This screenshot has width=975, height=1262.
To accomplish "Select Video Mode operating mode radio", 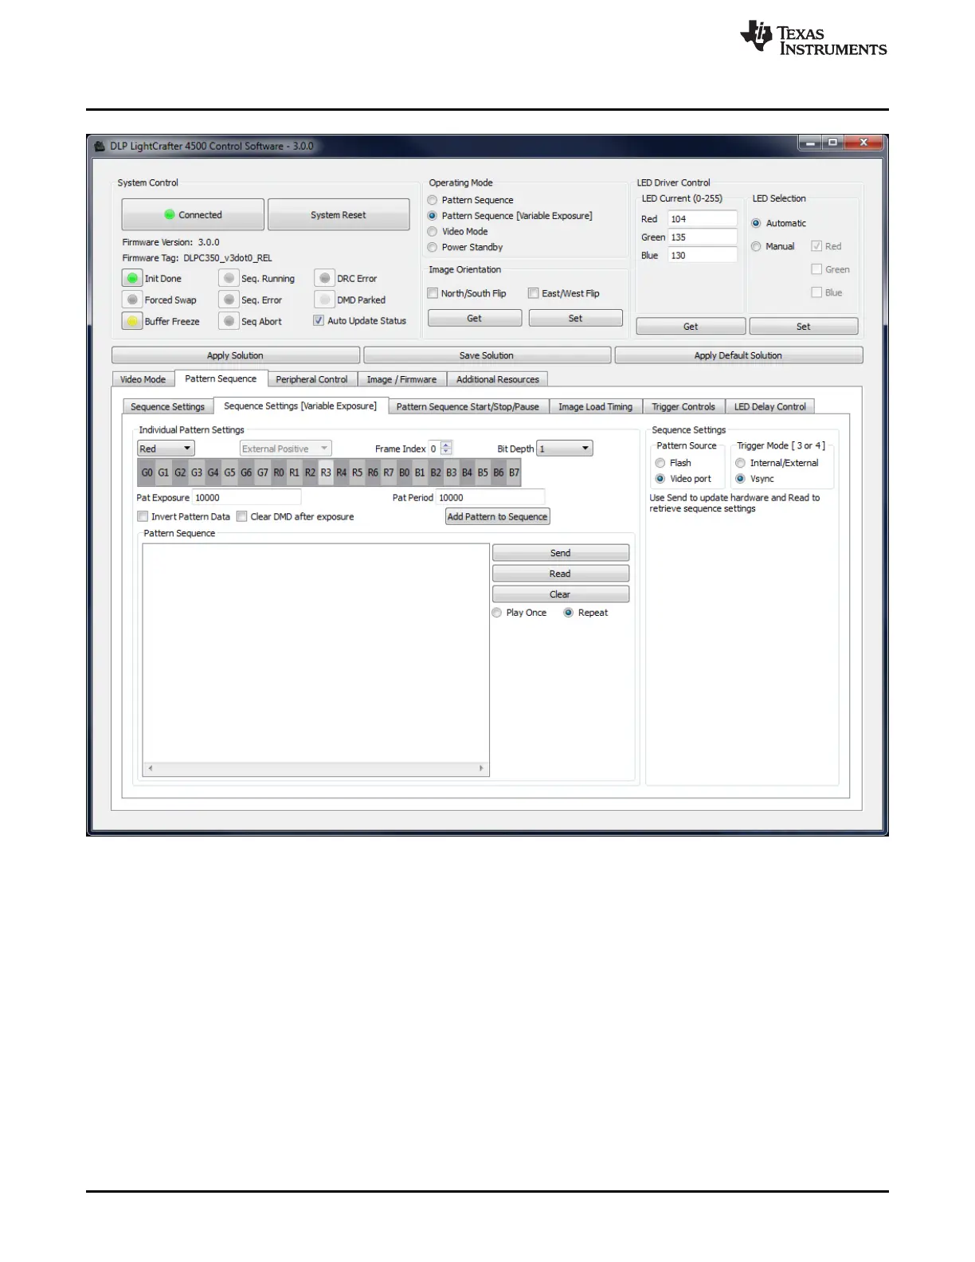I will pos(433,231).
